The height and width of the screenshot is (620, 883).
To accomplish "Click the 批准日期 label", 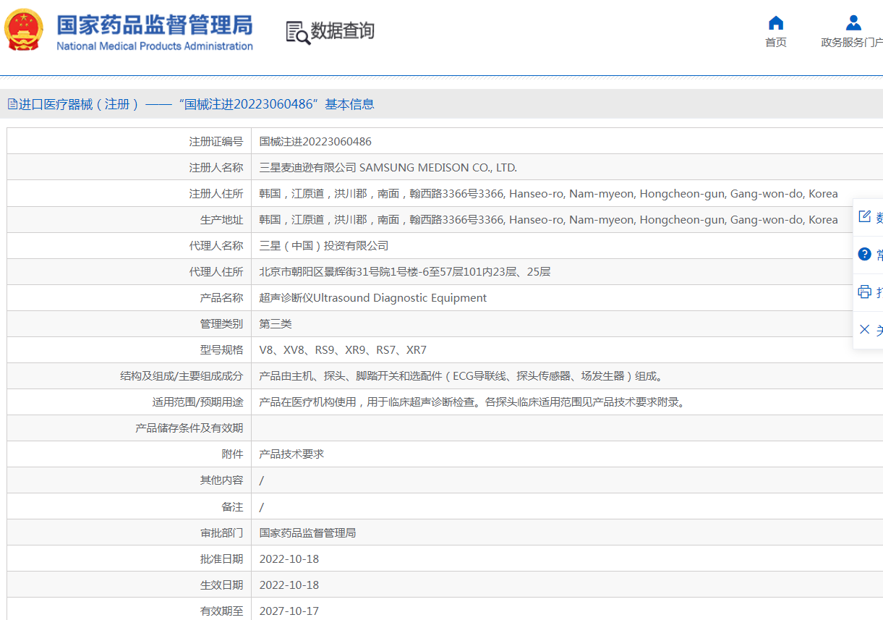I will coord(222,559).
